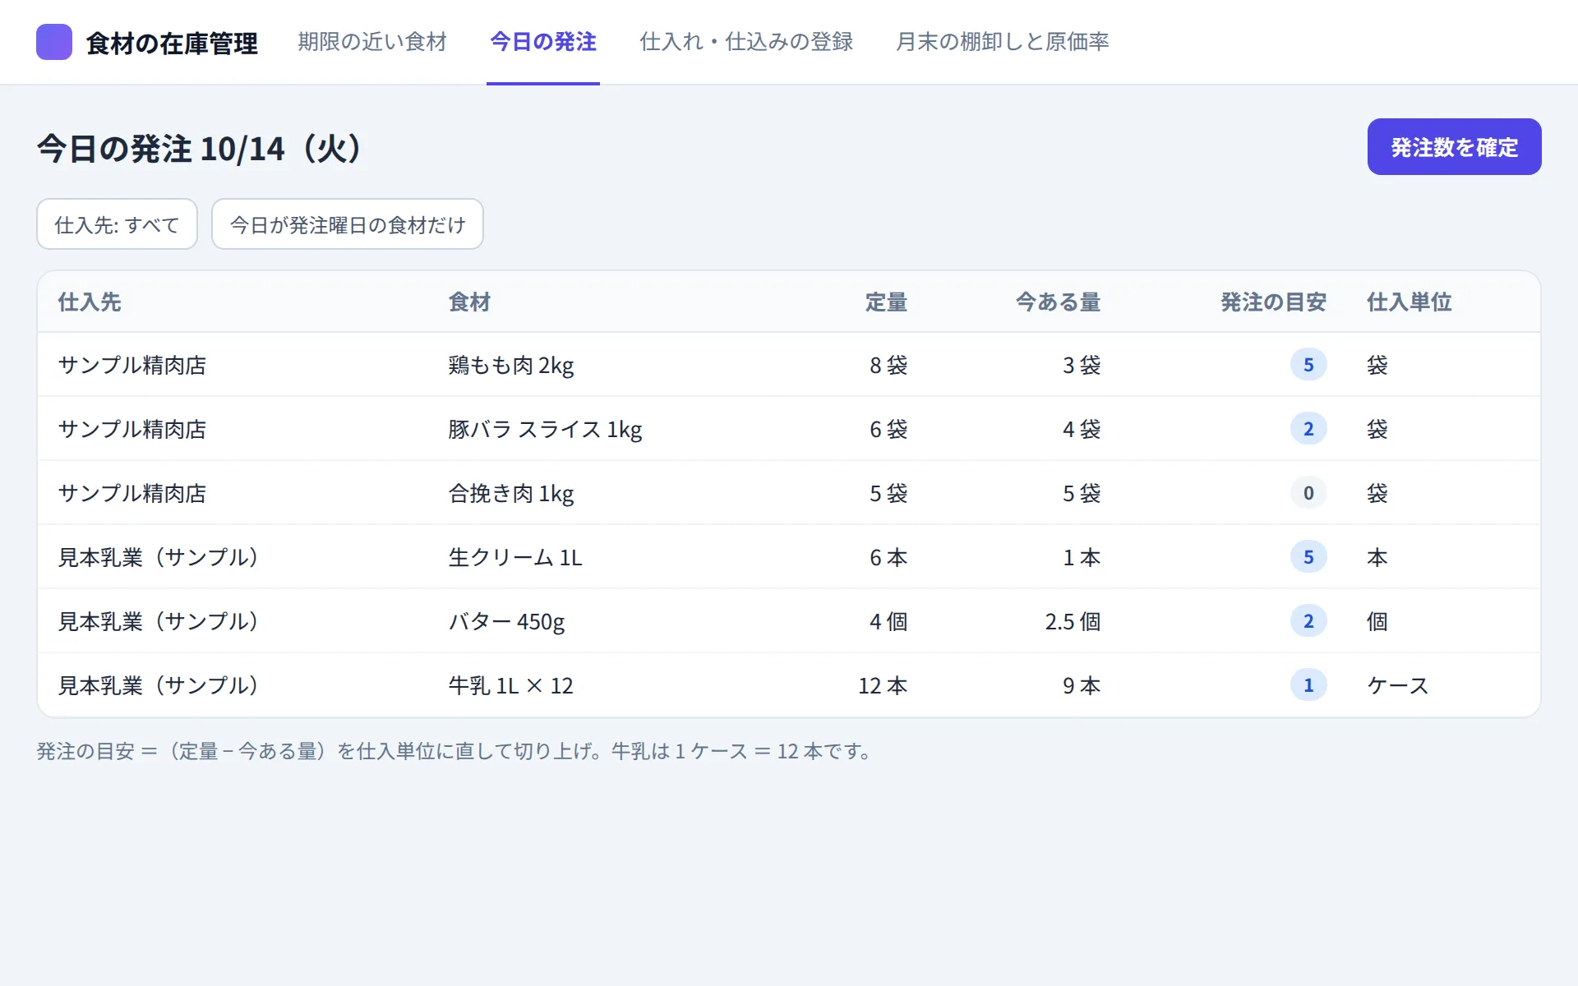Go to 月末の棚卸しと原価率 tab
1578x986 pixels.
click(1003, 42)
